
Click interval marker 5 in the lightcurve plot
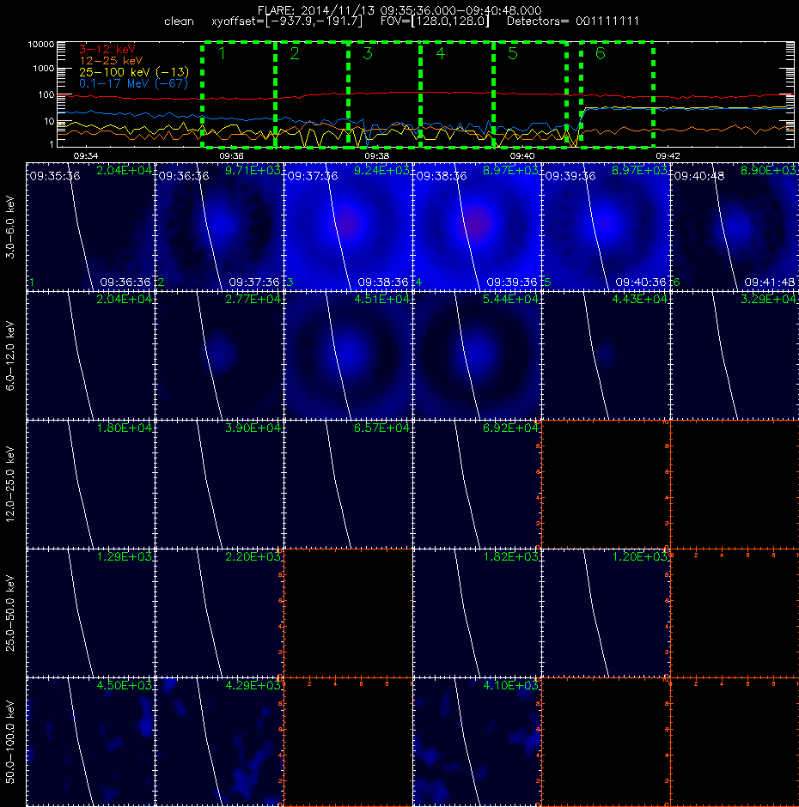pyautogui.click(x=513, y=53)
